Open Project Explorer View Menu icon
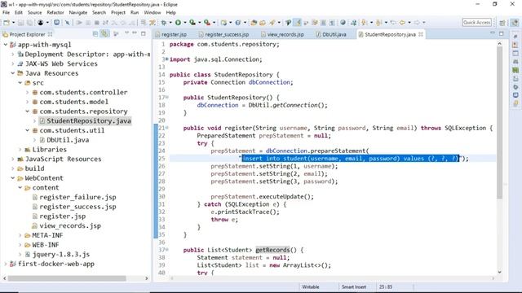The width and height of the screenshot is (522, 293). pos(126,33)
